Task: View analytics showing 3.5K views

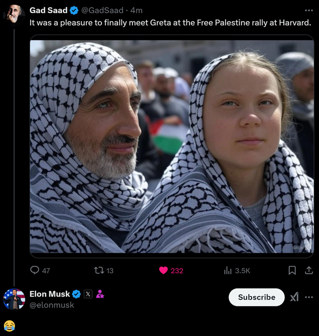Action: [x=228, y=270]
